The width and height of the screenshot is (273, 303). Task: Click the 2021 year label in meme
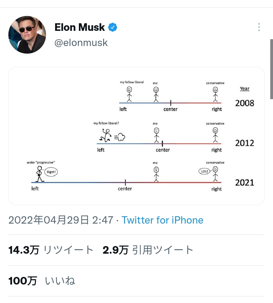click(x=244, y=183)
